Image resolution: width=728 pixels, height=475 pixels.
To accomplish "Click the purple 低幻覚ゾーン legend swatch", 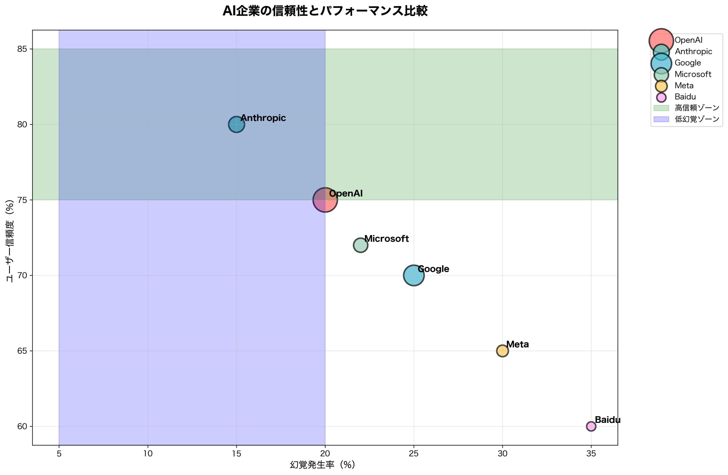I will [661, 119].
